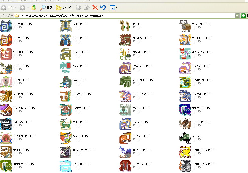Screen dimensions: 248x173
Task: Click the 亜ナルガ2アイコン file name
Action: pyautogui.click(x=24, y=164)
